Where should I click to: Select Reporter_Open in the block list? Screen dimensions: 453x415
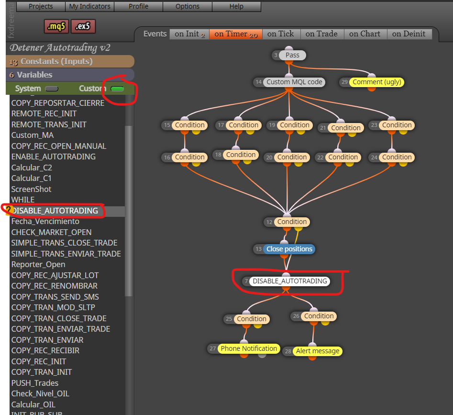coord(38,265)
